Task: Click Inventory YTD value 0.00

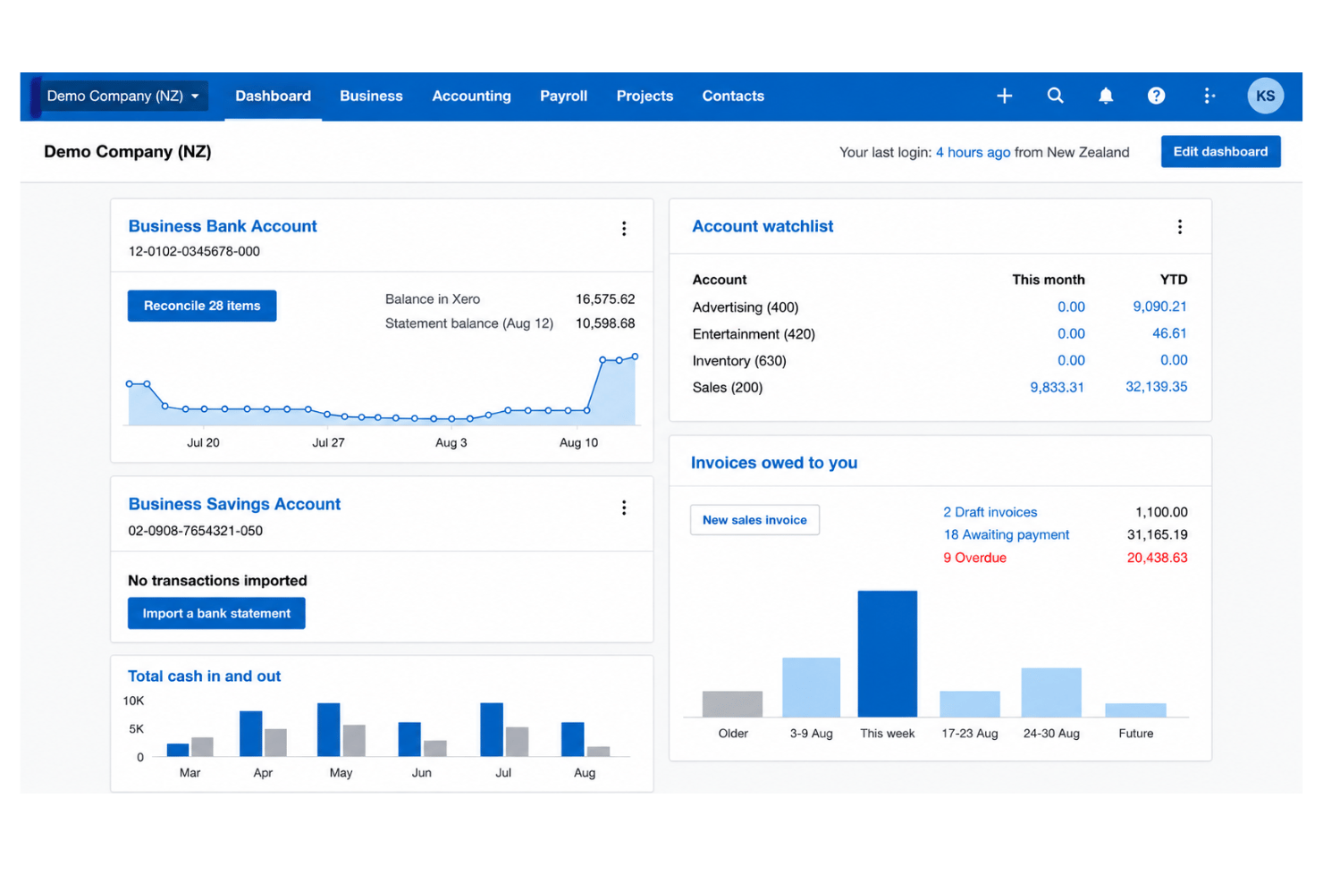Action: point(1174,360)
